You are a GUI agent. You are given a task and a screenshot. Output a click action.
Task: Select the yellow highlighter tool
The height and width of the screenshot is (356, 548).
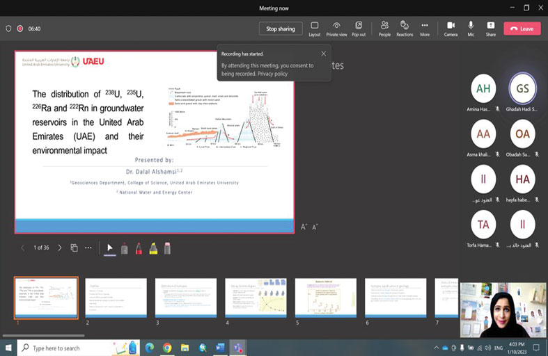tap(153, 248)
